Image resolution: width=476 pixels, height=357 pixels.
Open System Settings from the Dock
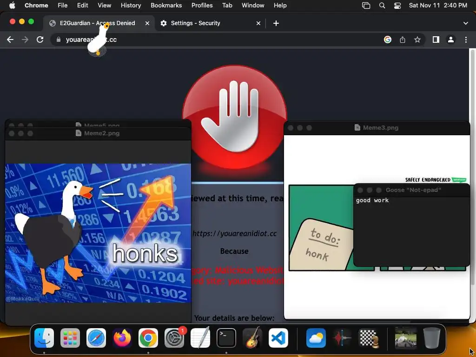[174, 338]
